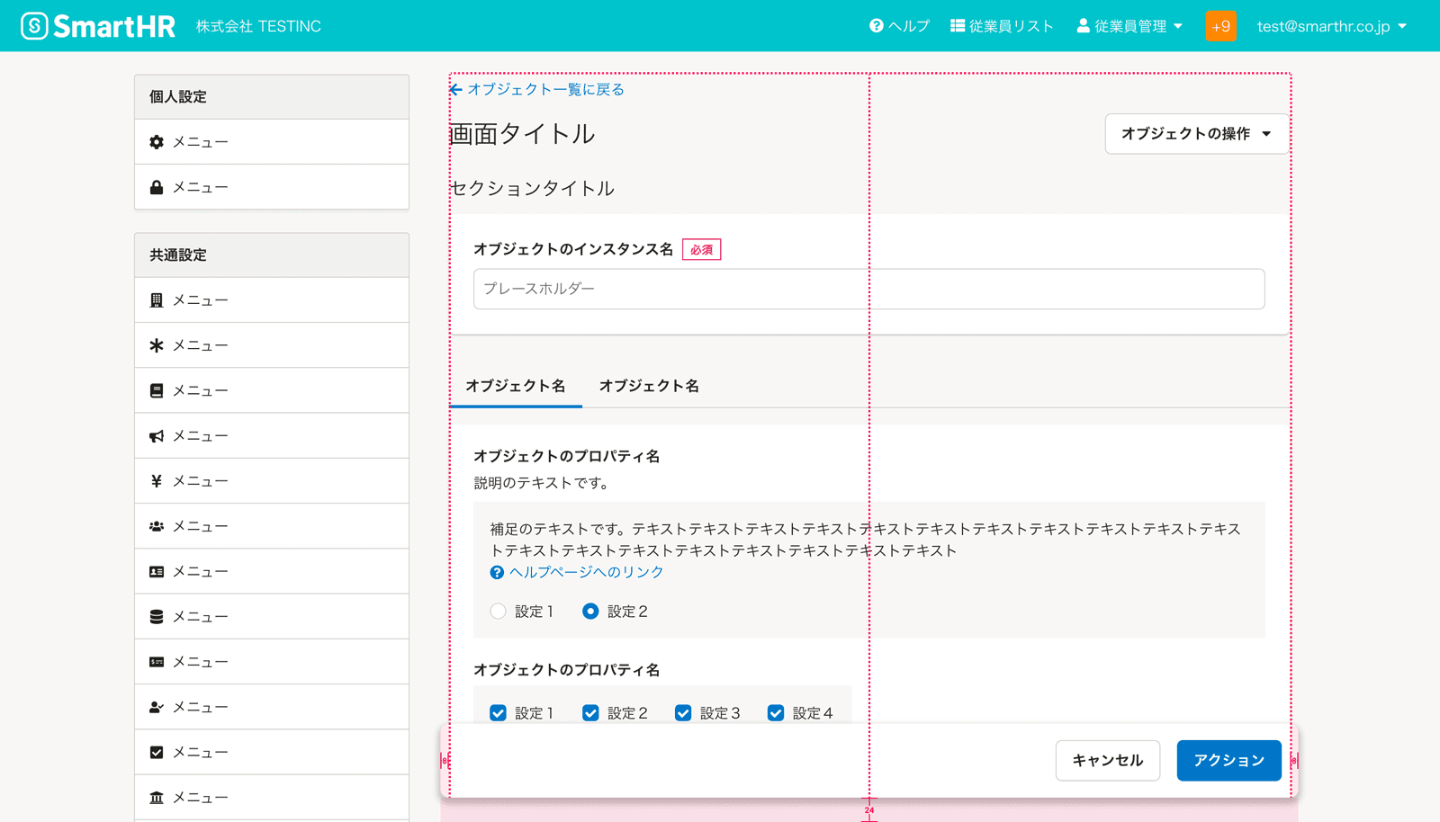
Task: Uncheck the 設定4 checkbox
Action: coord(776,712)
